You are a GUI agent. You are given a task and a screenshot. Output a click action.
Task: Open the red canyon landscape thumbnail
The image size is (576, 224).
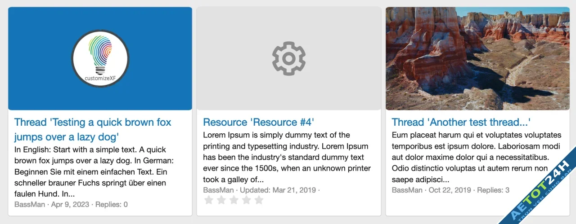click(477, 58)
